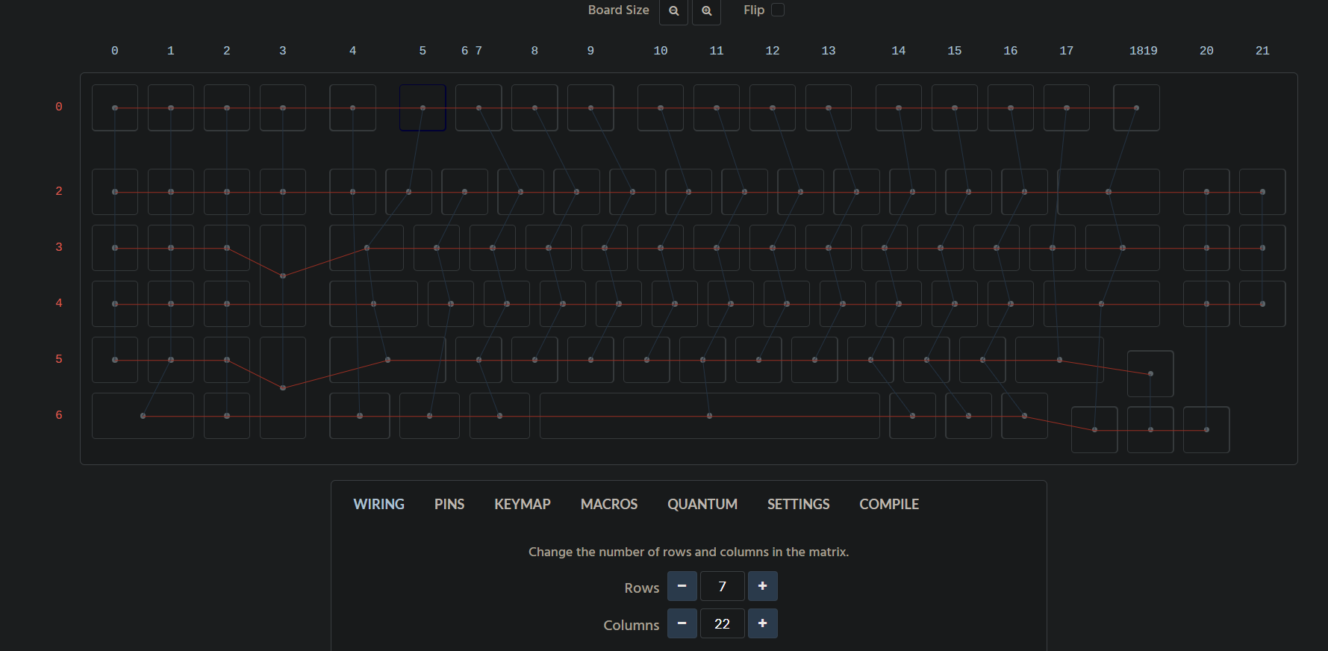The width and height of the screenshot is (1328, 651).
Task: Select the row 6 key in column 20
Action: point(1206,430)
